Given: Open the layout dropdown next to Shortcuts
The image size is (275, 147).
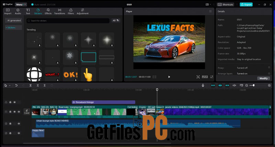Looking at the screenshot, I should (x=208, y=4).
